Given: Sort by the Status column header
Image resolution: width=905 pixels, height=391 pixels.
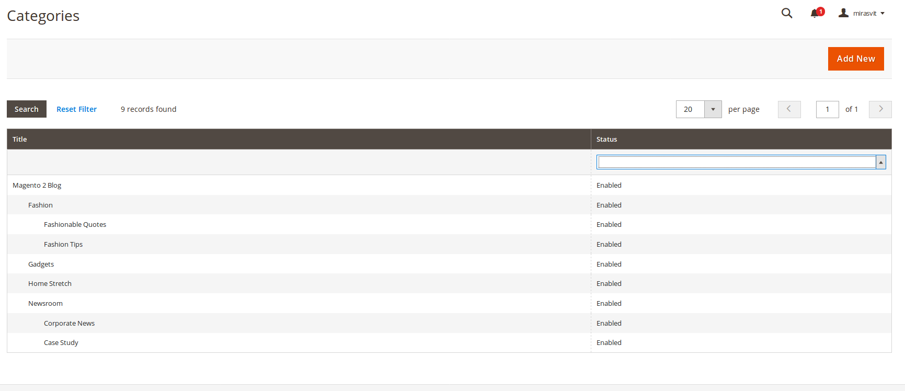Looking at the screenshot, I should click(x=606, y=139).
